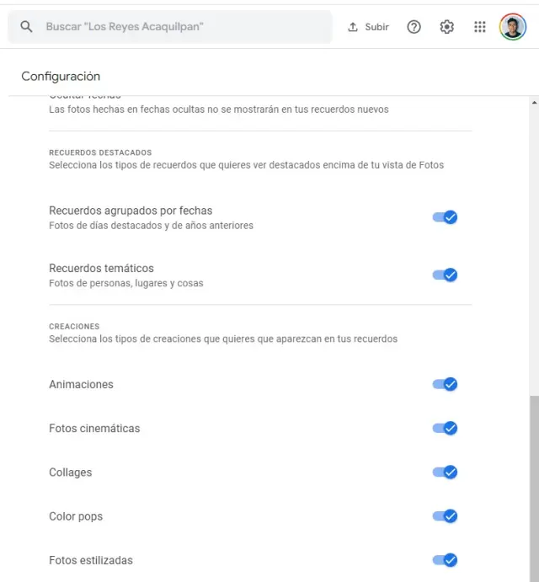Click the search magnifier icon
Screen dimensions: 539x582
[26, 27]
